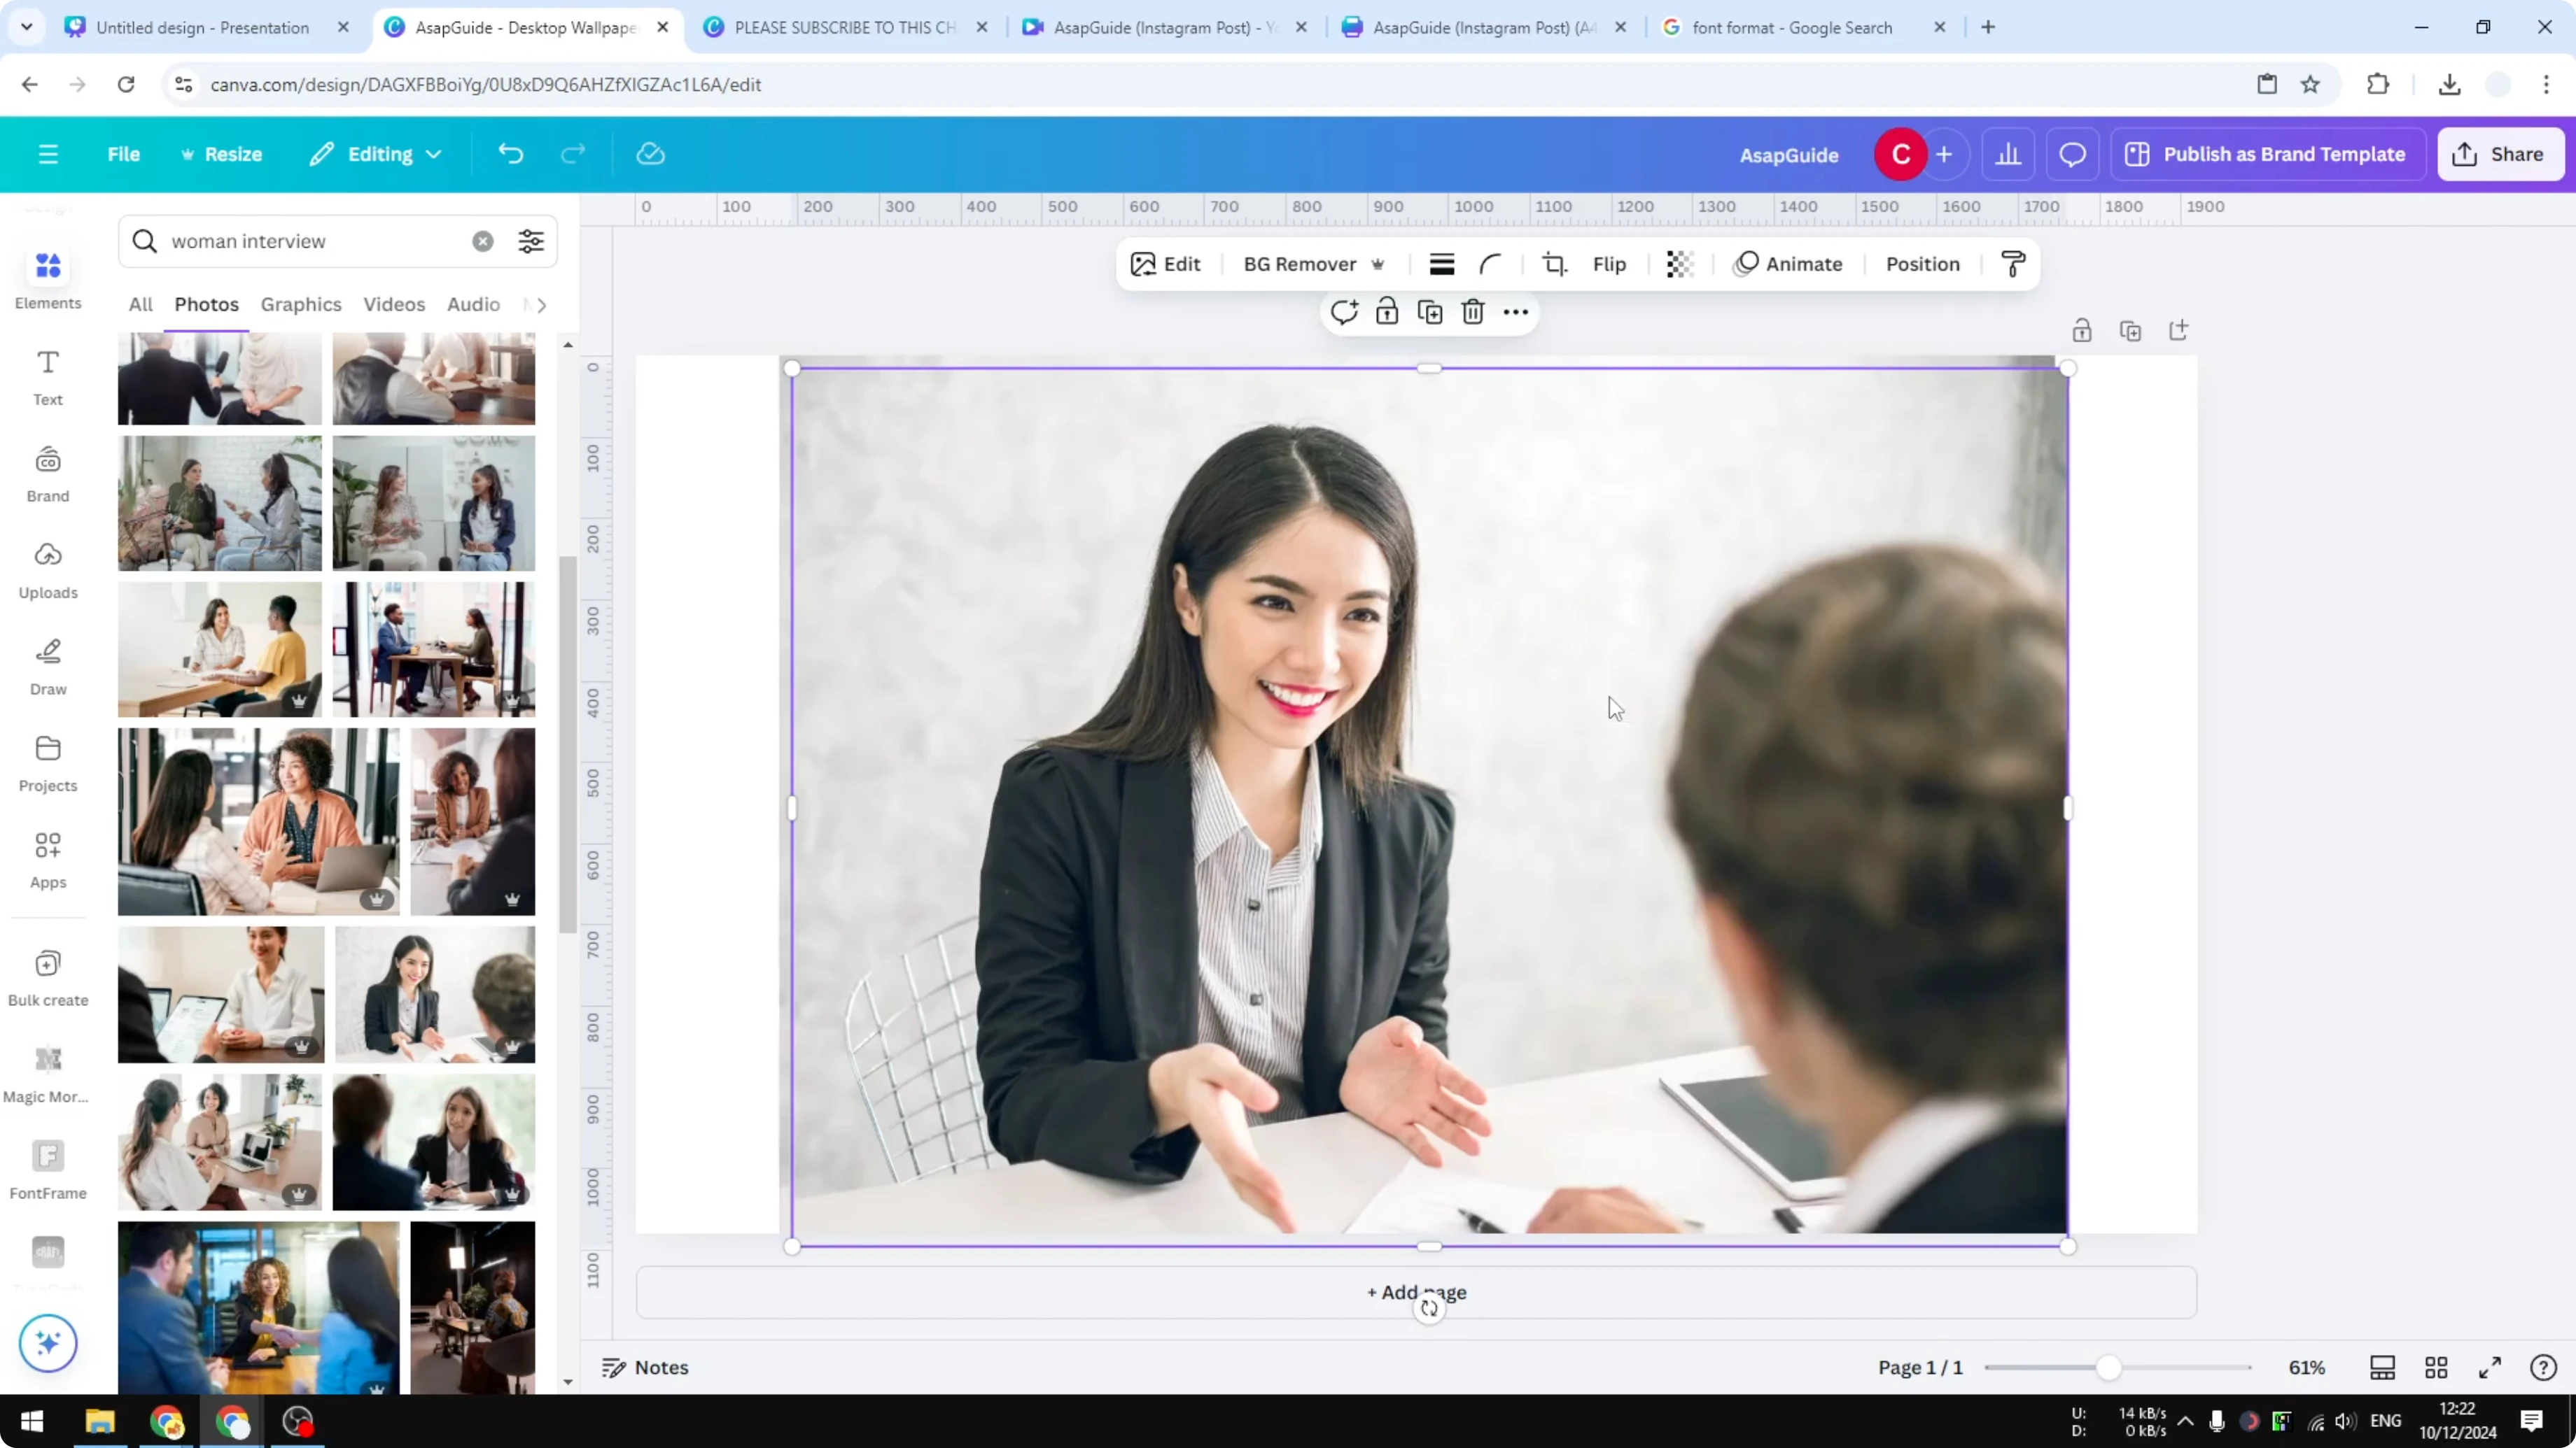Duplicate the selected image
The image size is (2576, 1448).
1429,312
